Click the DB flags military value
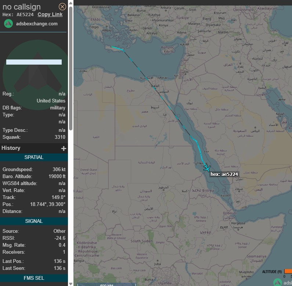This screenshot has width=292, height=286. tap(58, 108)
